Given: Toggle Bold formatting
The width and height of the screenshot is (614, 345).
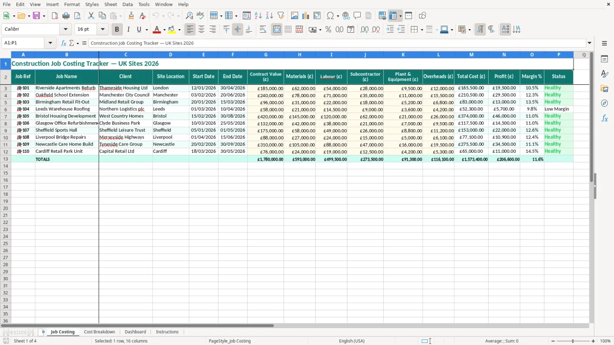Looking at the screenshot, I should [x=117, y=30].
